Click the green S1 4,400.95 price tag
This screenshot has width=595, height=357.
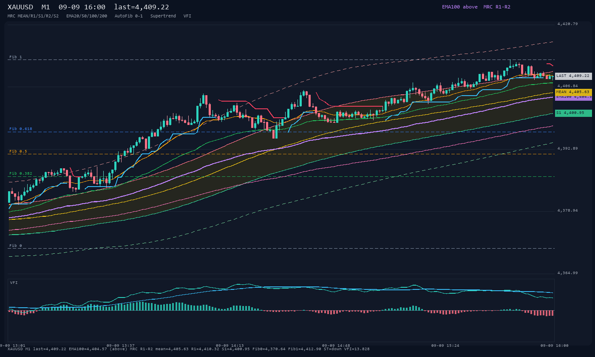click(x=573, y=113)
